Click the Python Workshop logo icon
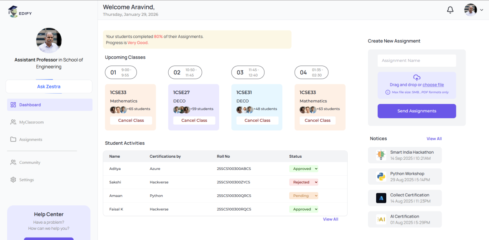The height and width of the screenshot is (240, 489). [x=381, y=176]
